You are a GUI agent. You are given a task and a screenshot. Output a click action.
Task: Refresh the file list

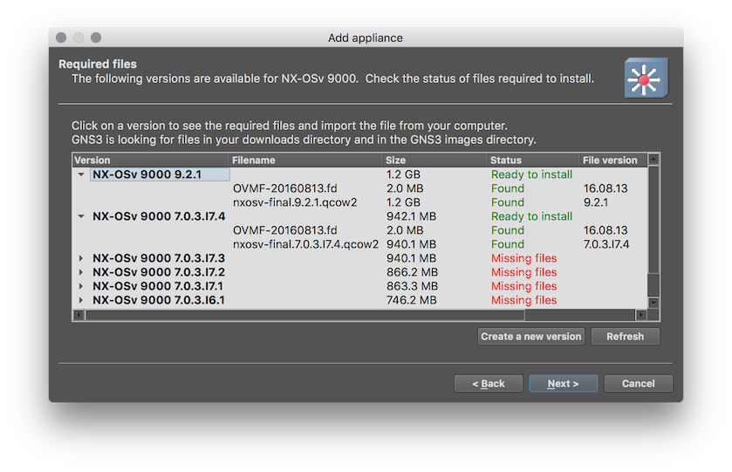(x=625, y=337)
